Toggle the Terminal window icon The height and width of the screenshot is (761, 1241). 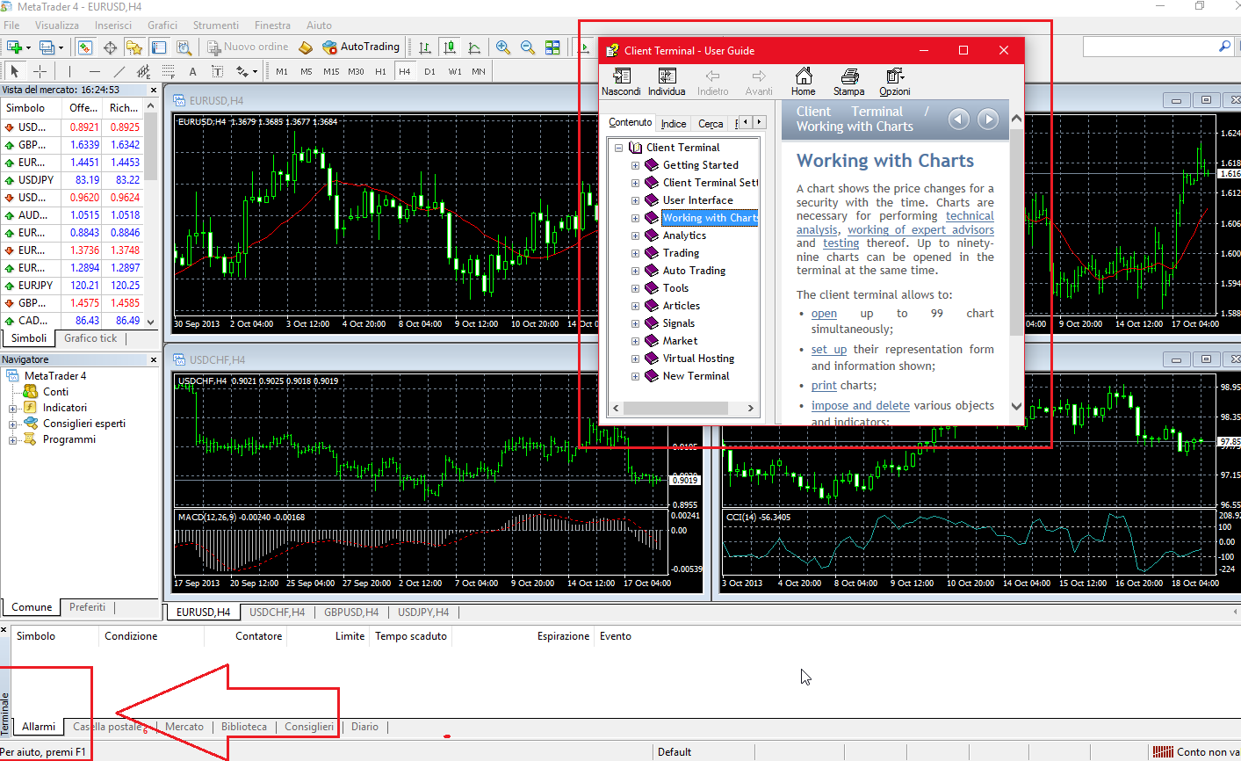coord(159,47)
